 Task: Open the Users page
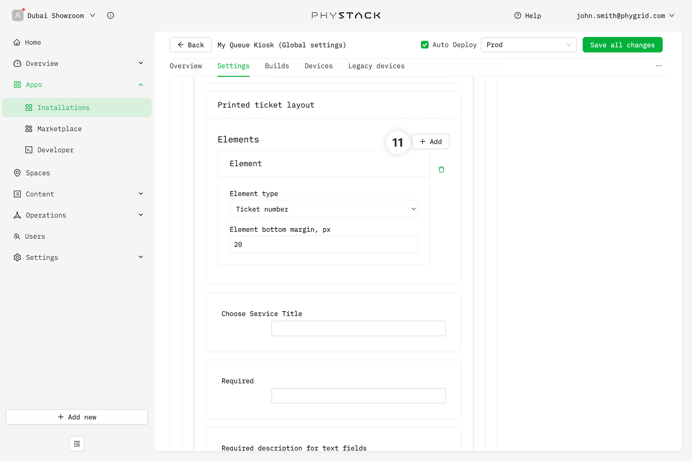coord(35,236)
